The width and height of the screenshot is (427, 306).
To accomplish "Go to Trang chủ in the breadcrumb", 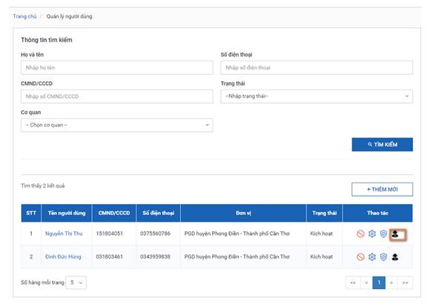I will (x=24, y=16).
